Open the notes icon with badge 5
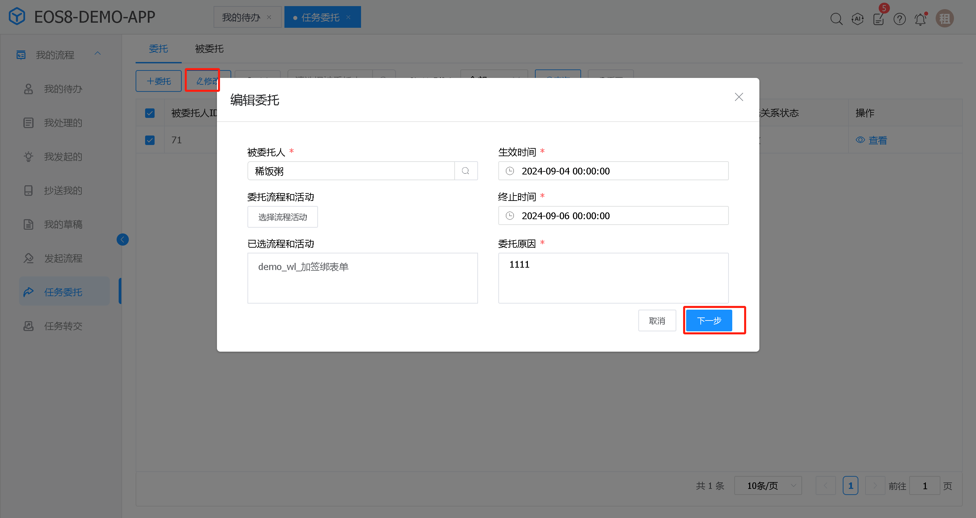The width and height of the screenshot is (976, 518). 878,19
